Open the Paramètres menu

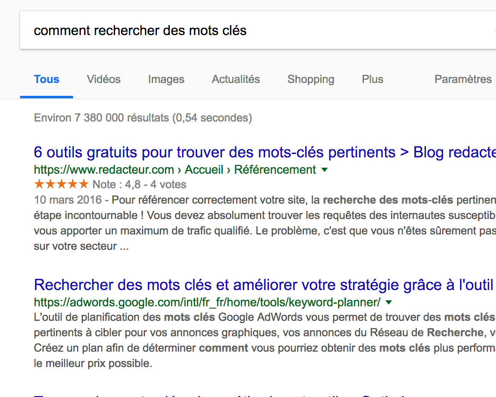tap(463, 80)
